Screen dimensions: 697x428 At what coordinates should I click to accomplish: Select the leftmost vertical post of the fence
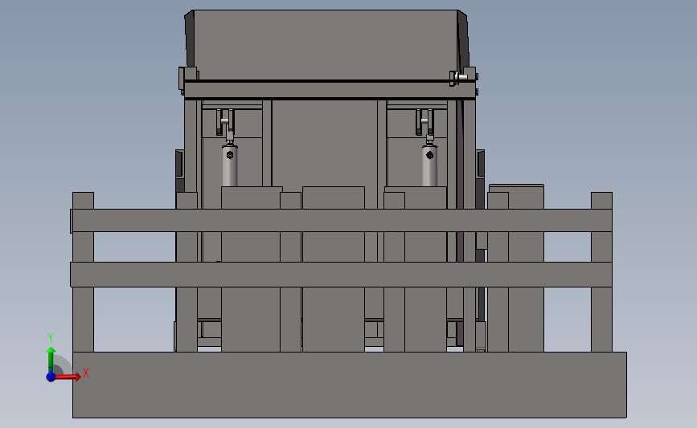pos(83,272)
